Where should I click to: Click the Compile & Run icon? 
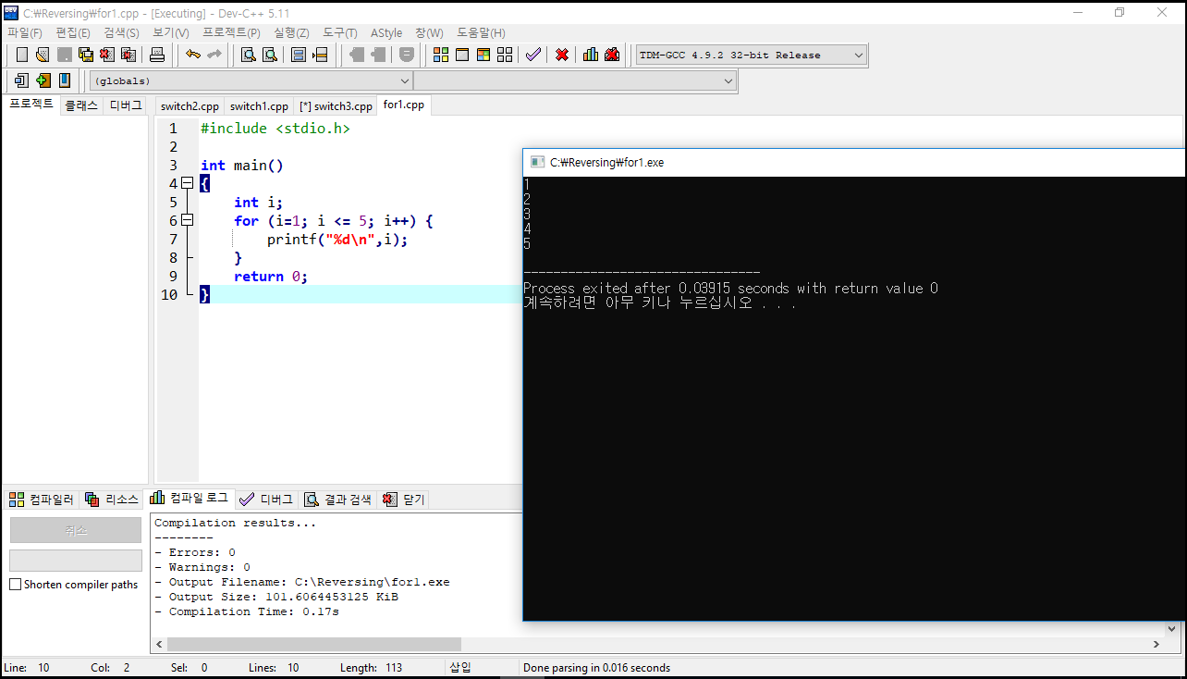(x=483, y=55)
